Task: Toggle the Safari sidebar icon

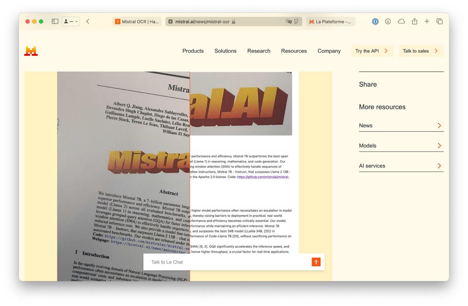Action: pos(55,22)
